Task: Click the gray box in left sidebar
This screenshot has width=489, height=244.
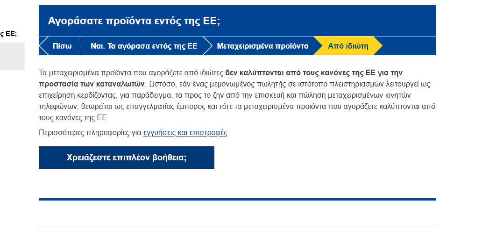Action: [12, 57]
